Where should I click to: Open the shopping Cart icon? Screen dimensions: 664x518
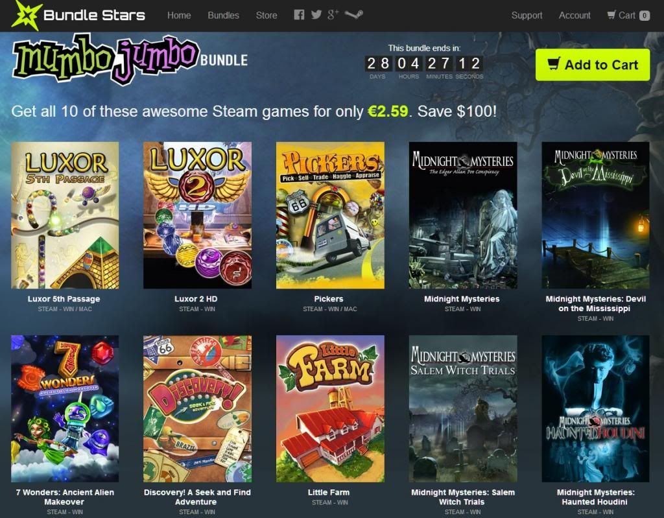point(611,16)
